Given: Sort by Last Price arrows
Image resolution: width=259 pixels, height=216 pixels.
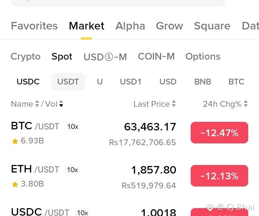Looking at the screenshot, I should coord(174,104).
